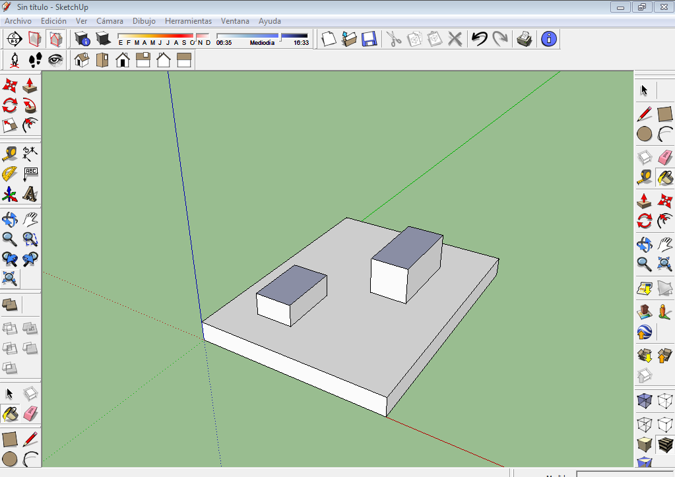This screenshot has height=477, width=675.
Task: Click Add Location geo-location icon
Action: coord(645,288)
